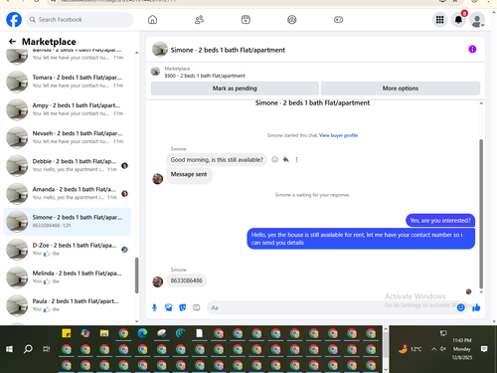Open the Debbie conversation
497x373 pixels.
67,165
